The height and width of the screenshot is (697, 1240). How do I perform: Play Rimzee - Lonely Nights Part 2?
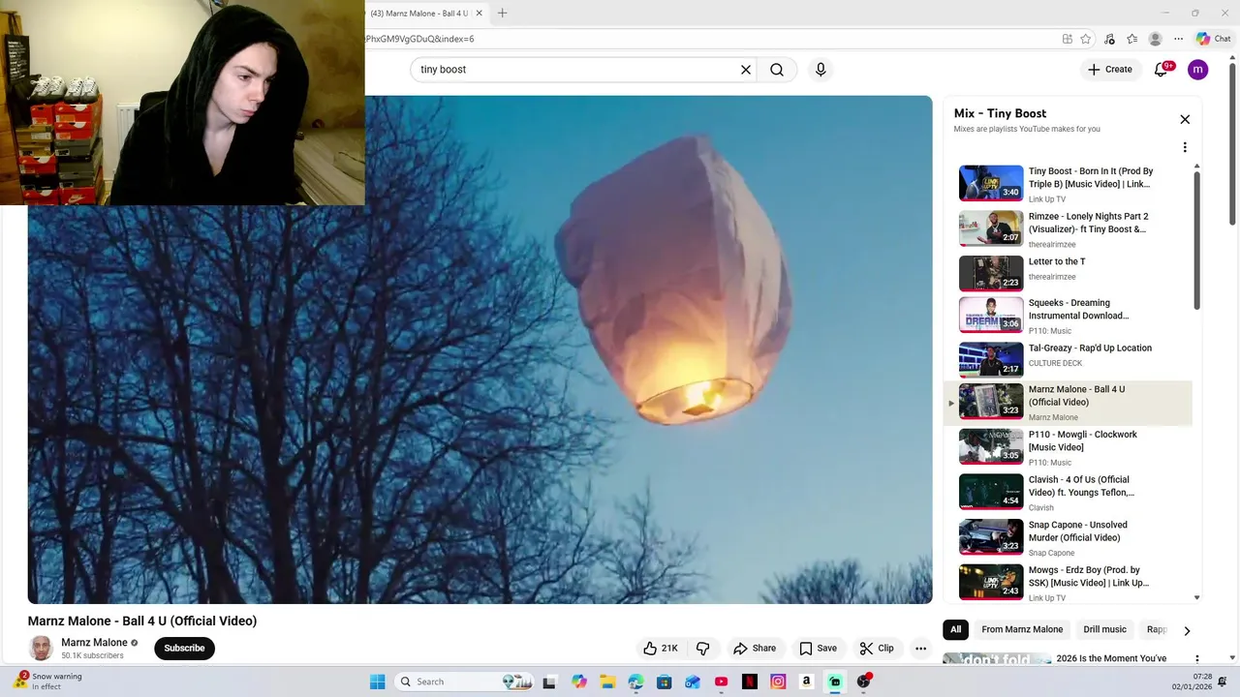[1068, 229]
